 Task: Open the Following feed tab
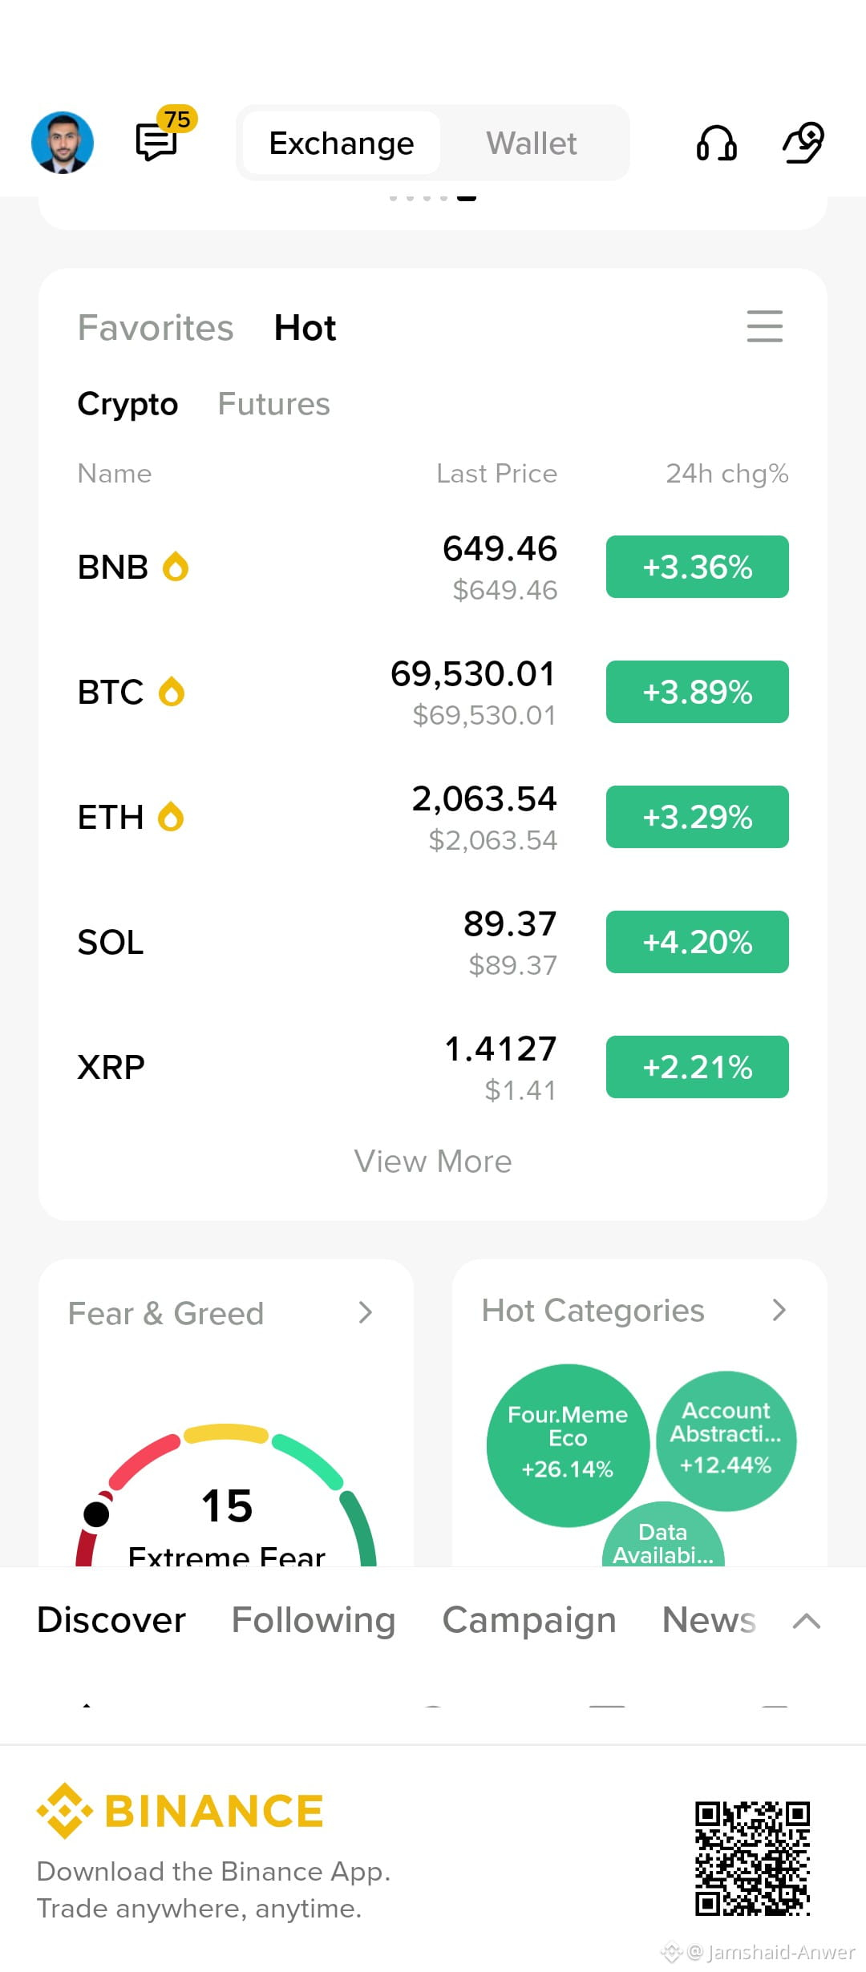[x=314, y=1620]
